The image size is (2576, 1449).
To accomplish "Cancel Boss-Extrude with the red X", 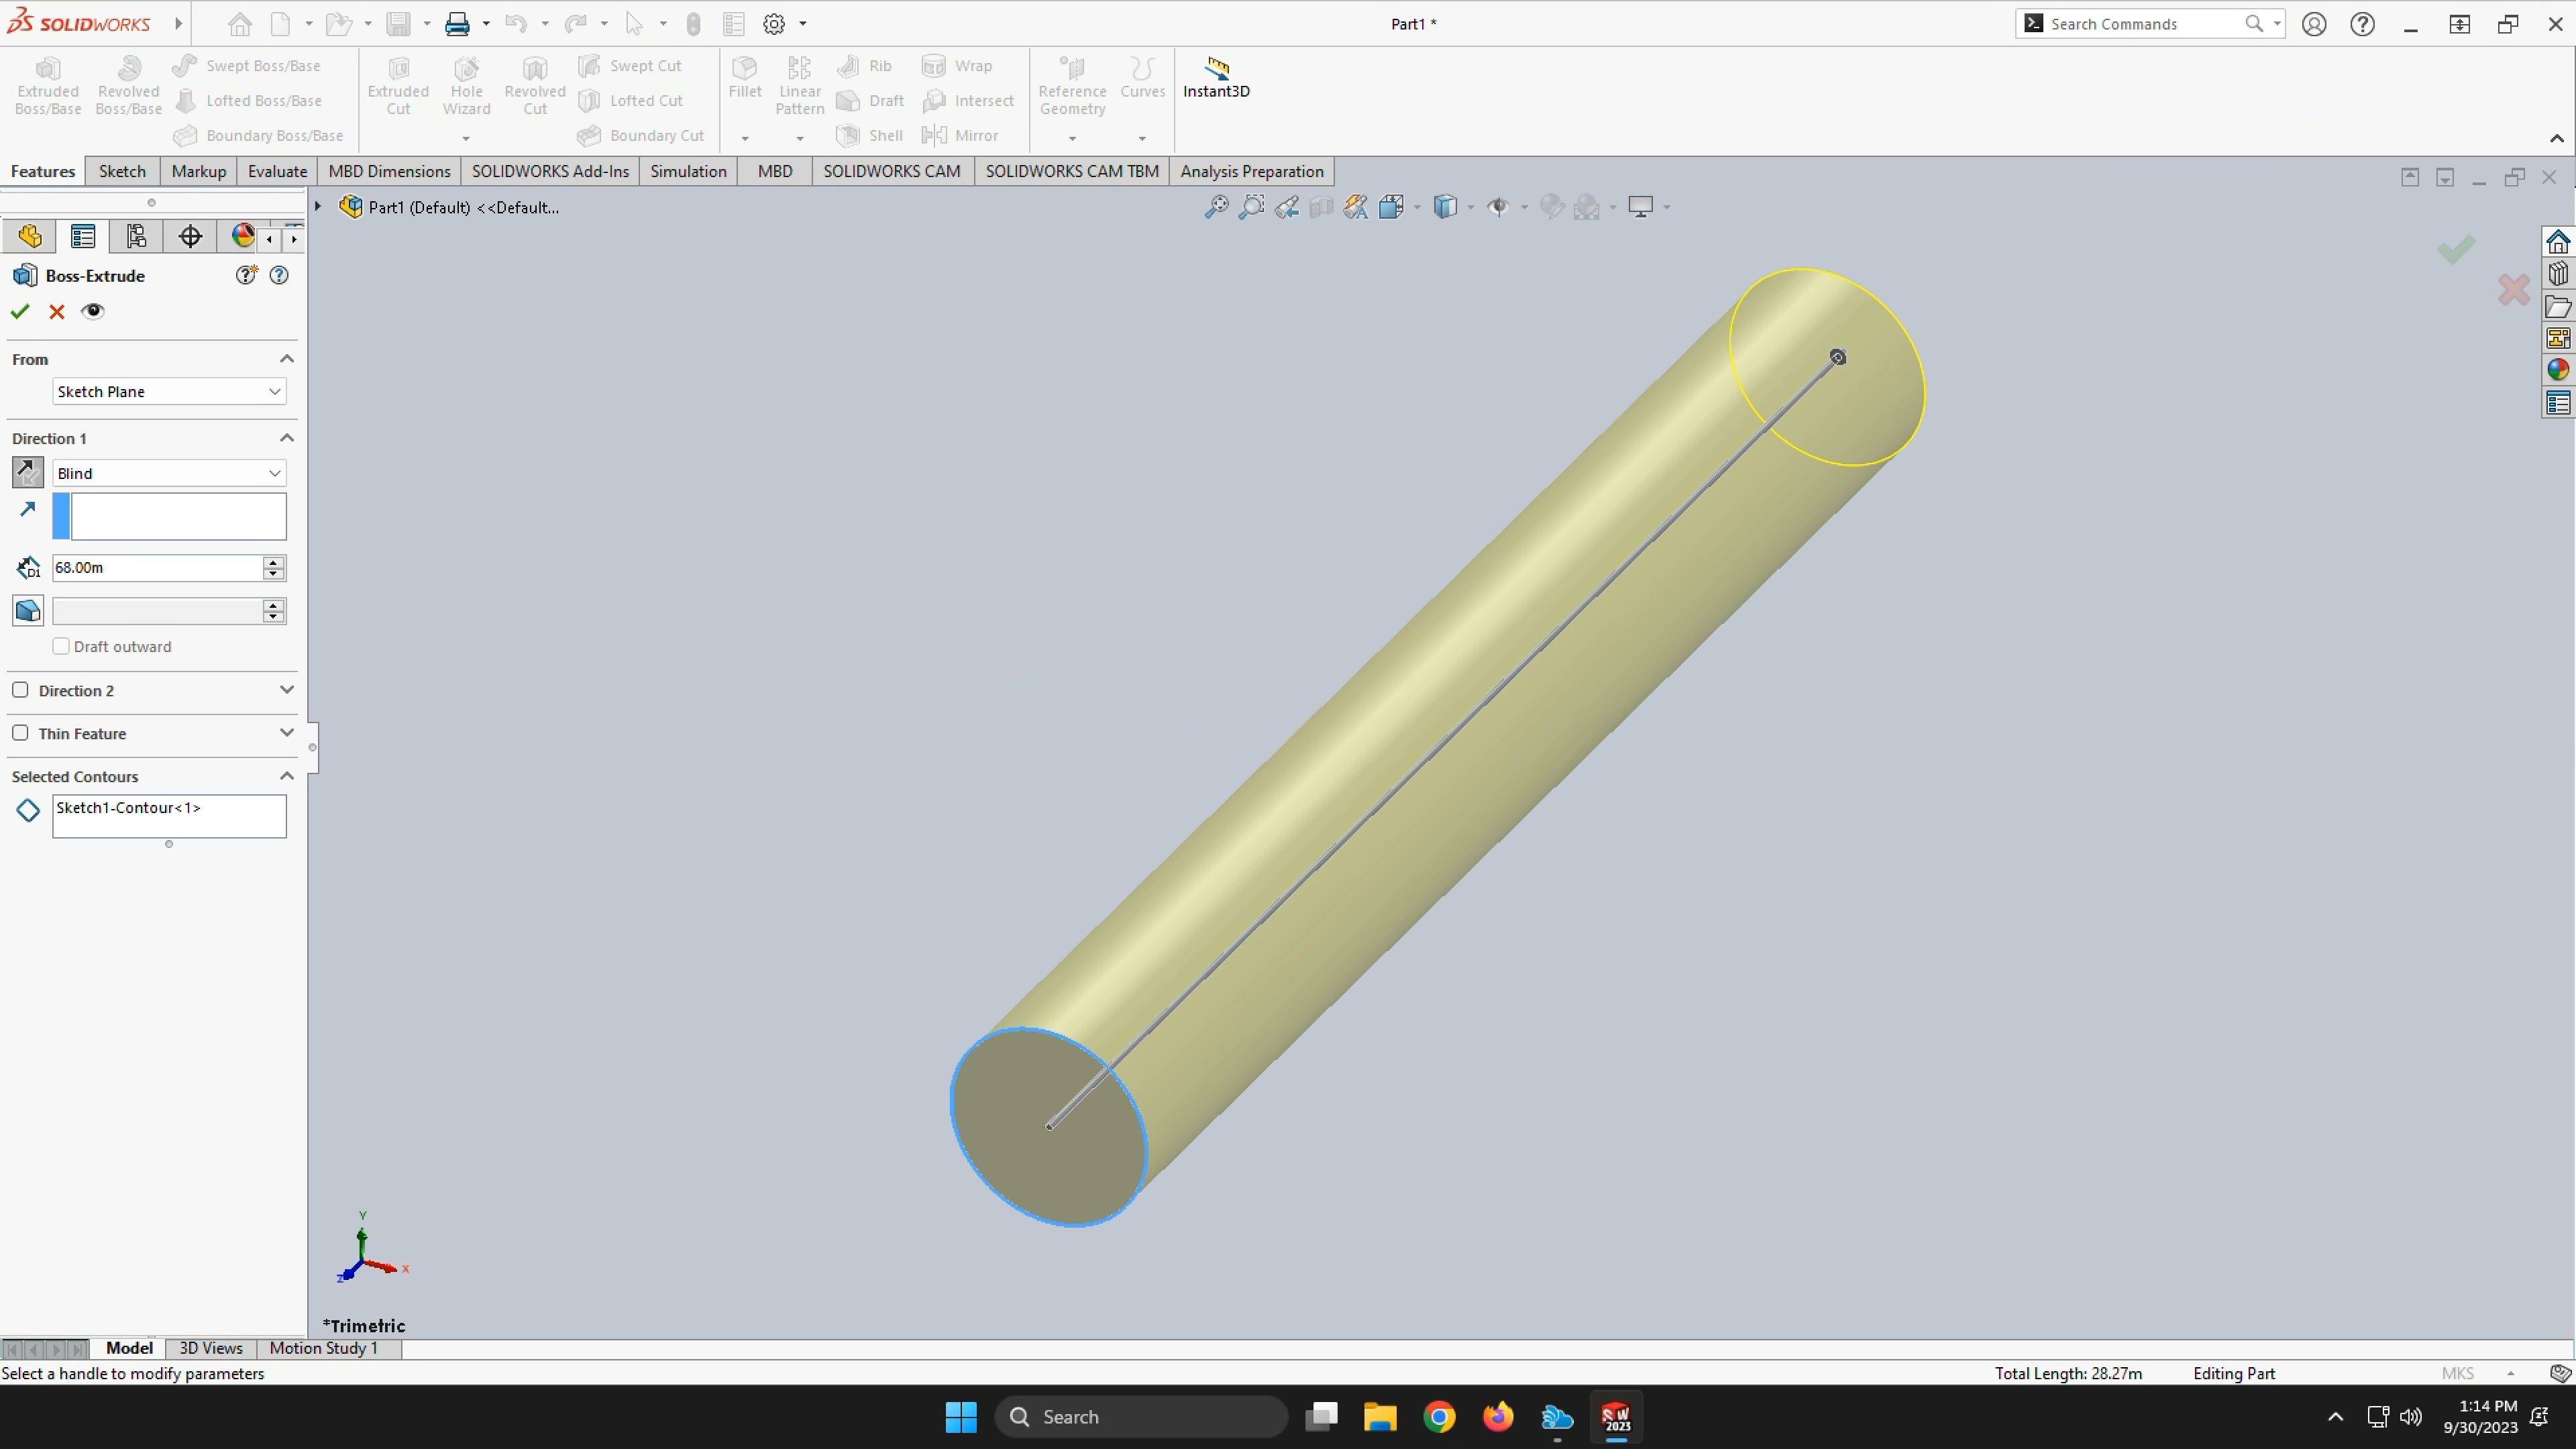I will [57, 312].
